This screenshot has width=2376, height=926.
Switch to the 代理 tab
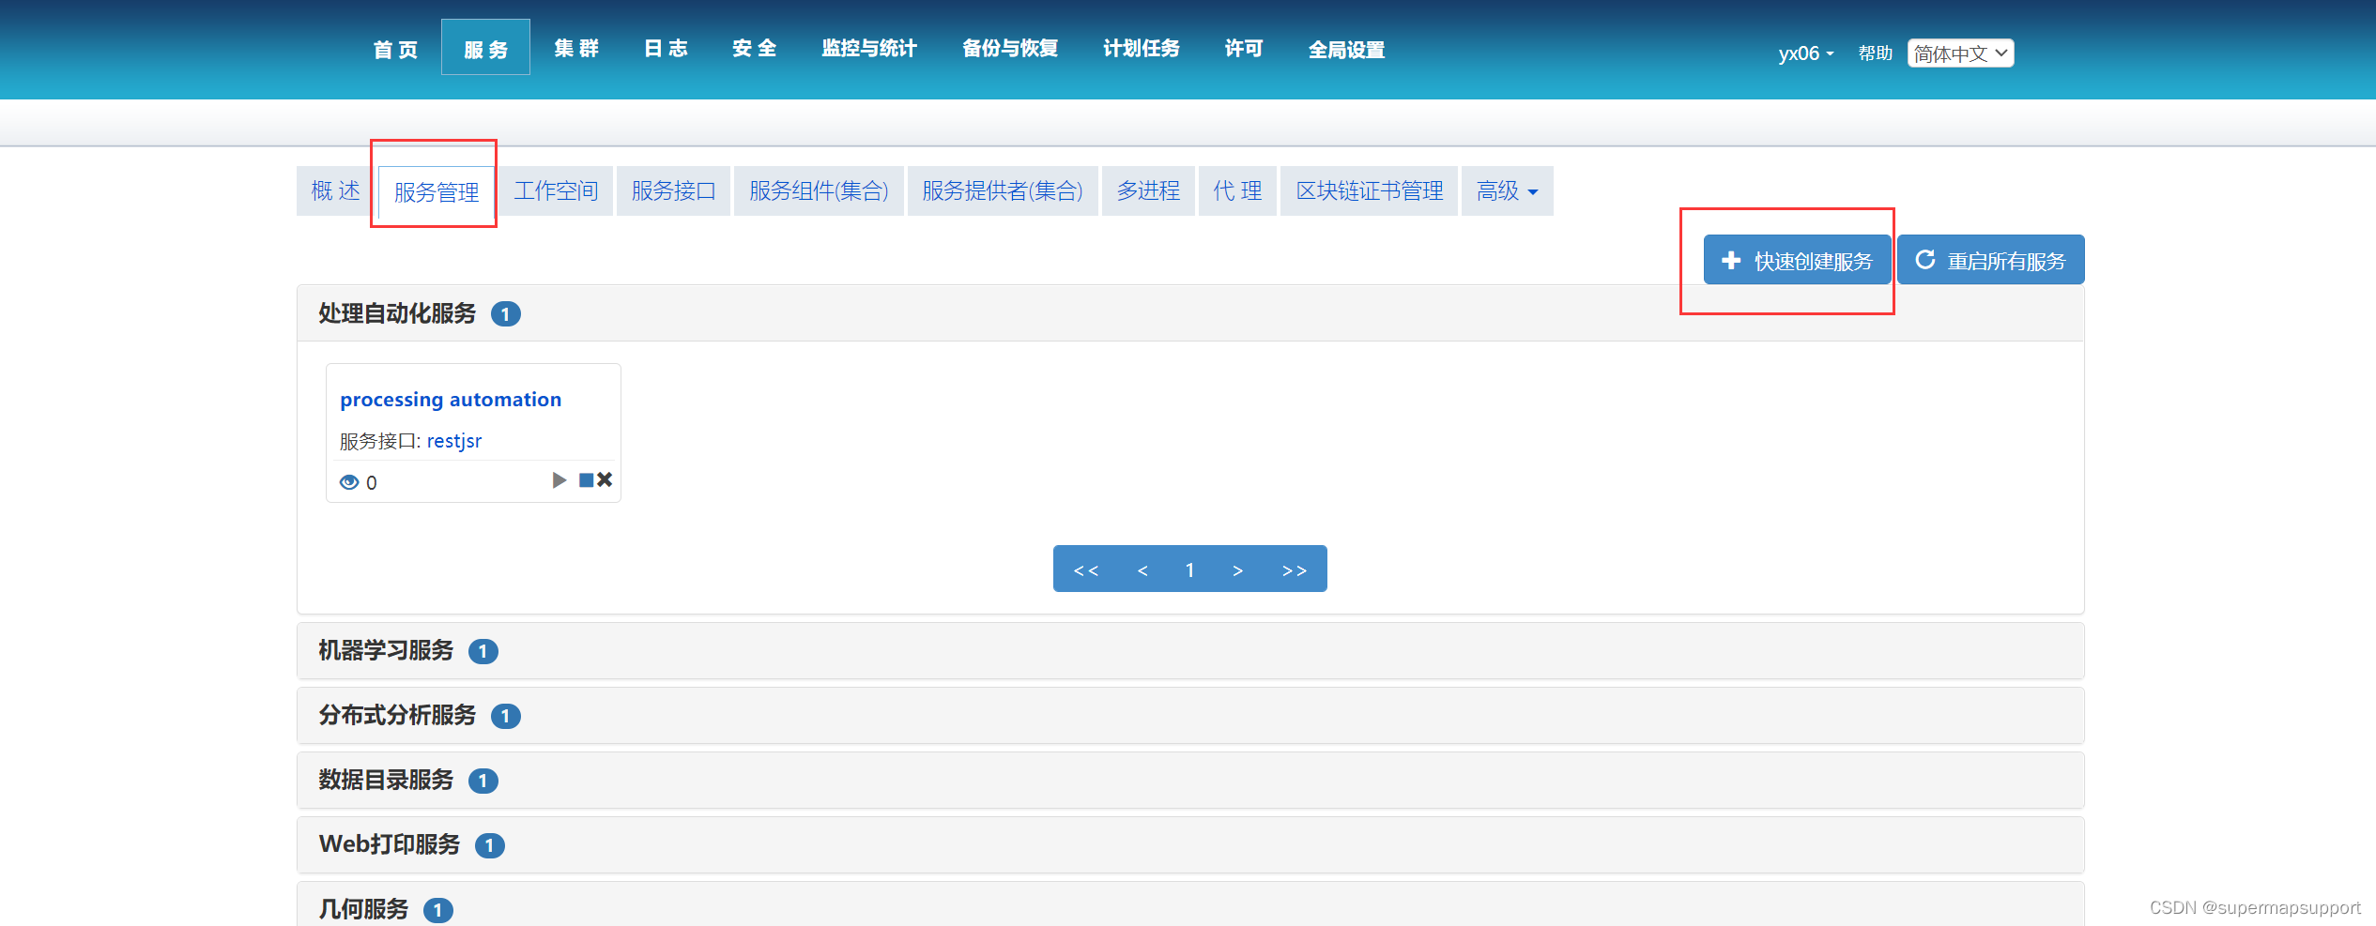tap(1237, 191)
